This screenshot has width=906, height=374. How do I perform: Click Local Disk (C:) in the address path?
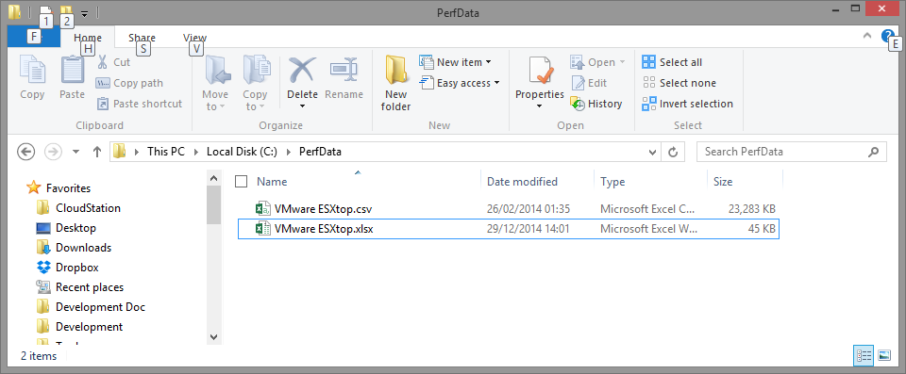243,152
